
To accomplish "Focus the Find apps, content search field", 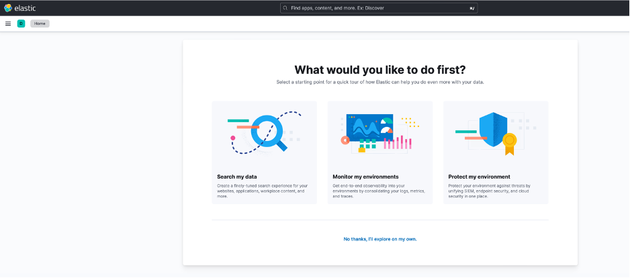I will (376, 8).
